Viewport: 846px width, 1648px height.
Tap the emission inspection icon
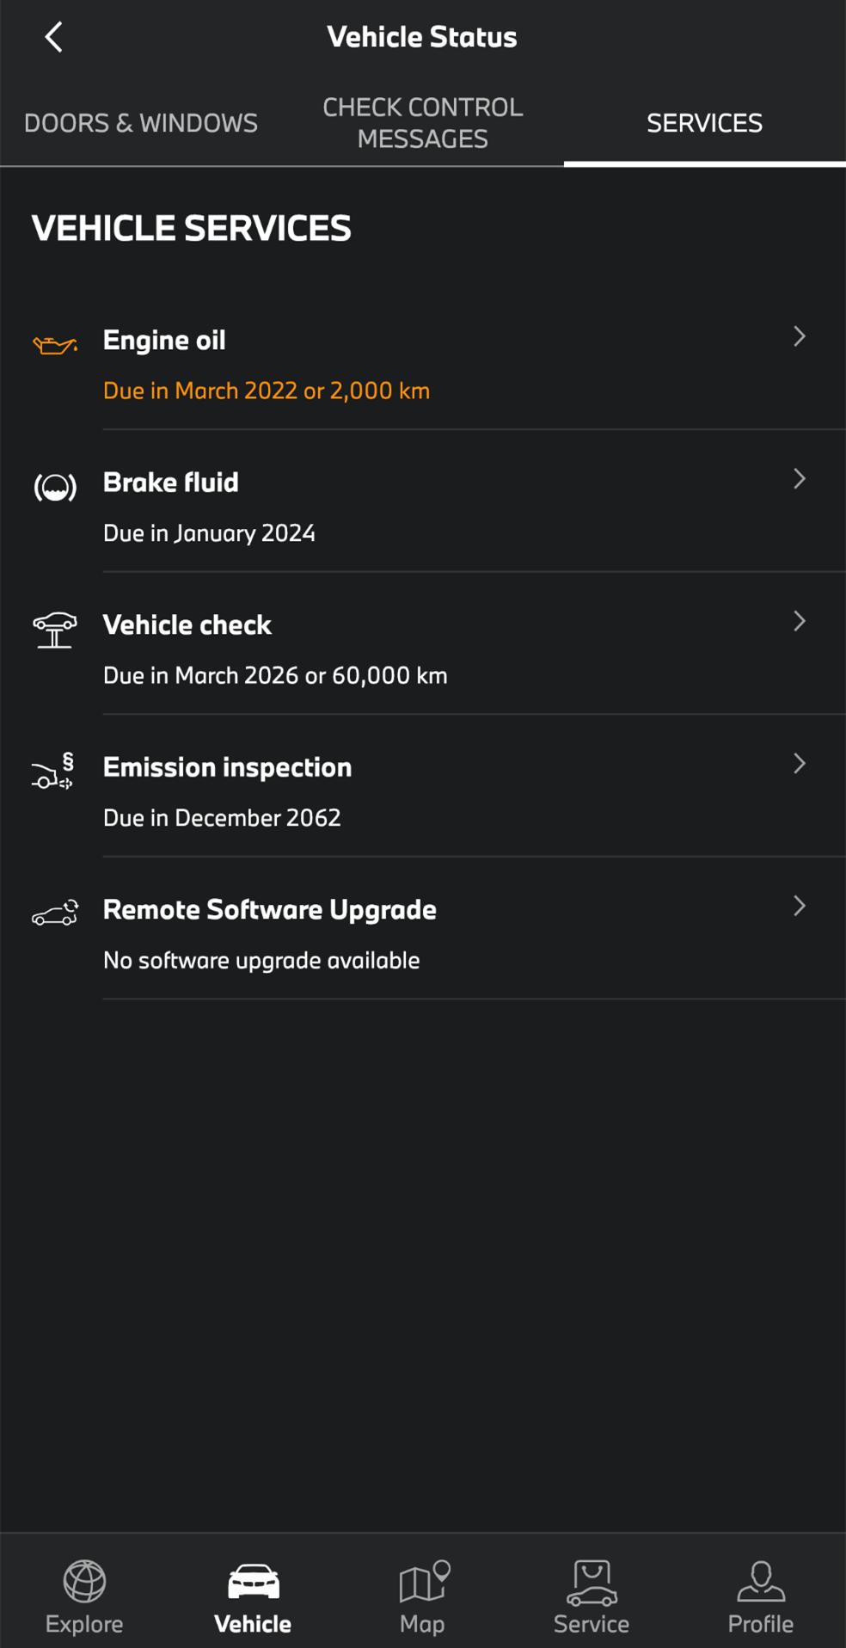coord(54,772)
